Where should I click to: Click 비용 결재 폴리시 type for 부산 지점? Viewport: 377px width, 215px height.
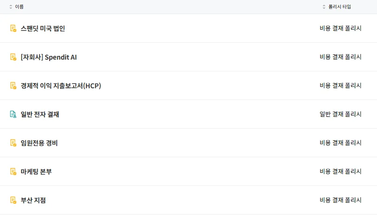(x=340, y=200)
